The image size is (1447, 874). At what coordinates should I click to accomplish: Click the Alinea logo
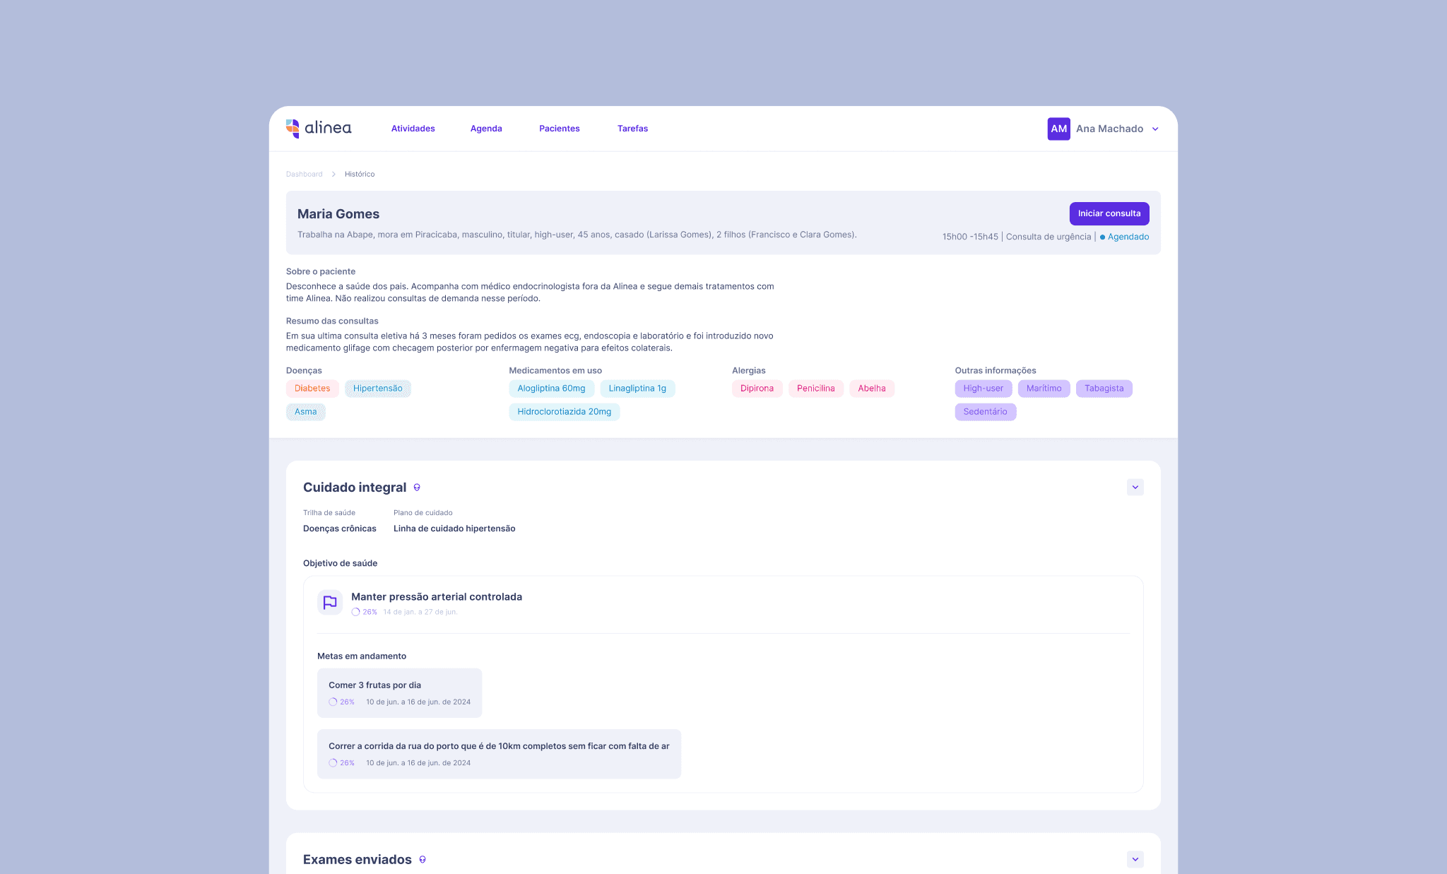[319, 128]
